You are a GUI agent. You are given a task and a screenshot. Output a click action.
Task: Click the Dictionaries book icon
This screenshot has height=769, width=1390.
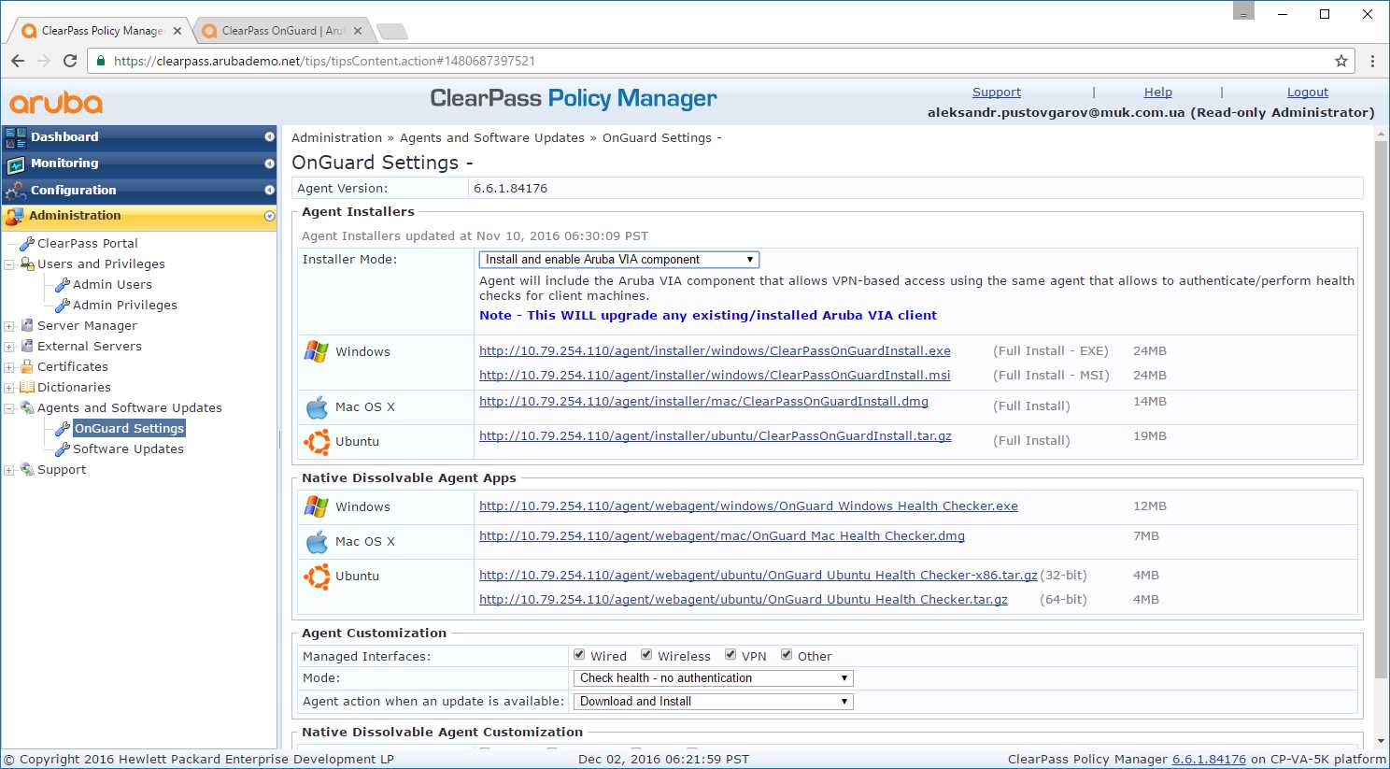[27, 387]
